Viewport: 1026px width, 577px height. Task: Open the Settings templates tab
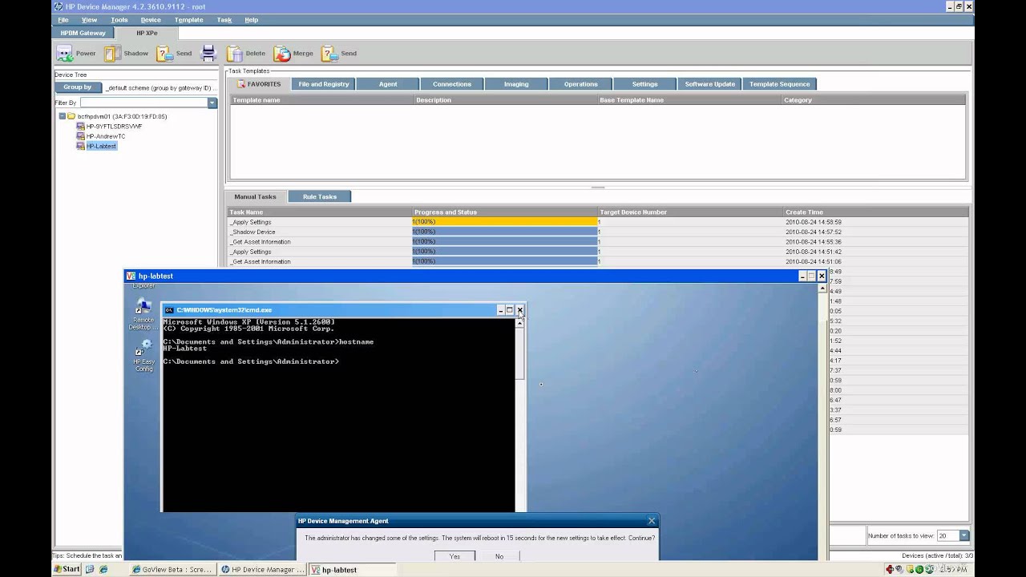644,84
